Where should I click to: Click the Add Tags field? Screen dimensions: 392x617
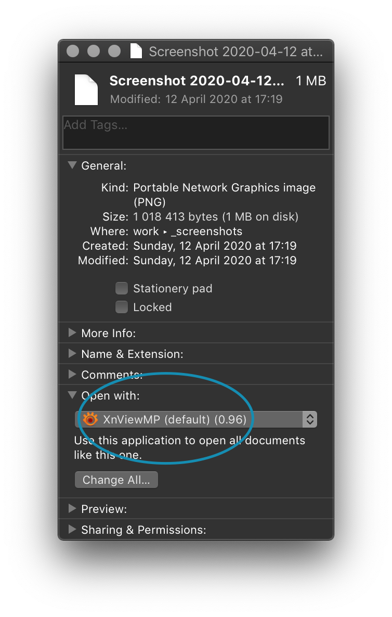pyautogui.click(x=195, y=133)
